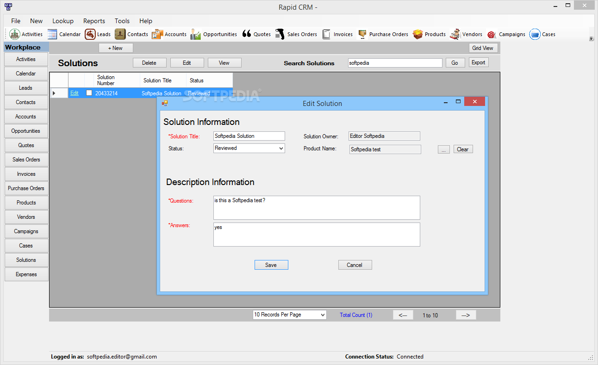
Task: Select Opportunities in the Workplace sidebar
Action: click(x=26, y=131)
